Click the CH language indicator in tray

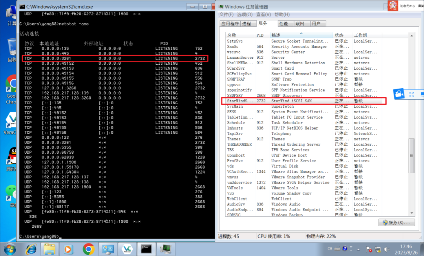[330, 249]
